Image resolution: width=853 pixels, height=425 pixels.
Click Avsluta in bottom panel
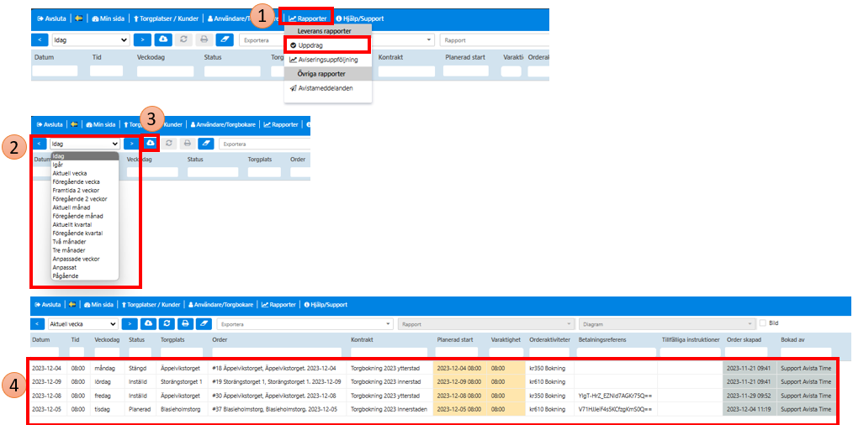pos(48,304)
